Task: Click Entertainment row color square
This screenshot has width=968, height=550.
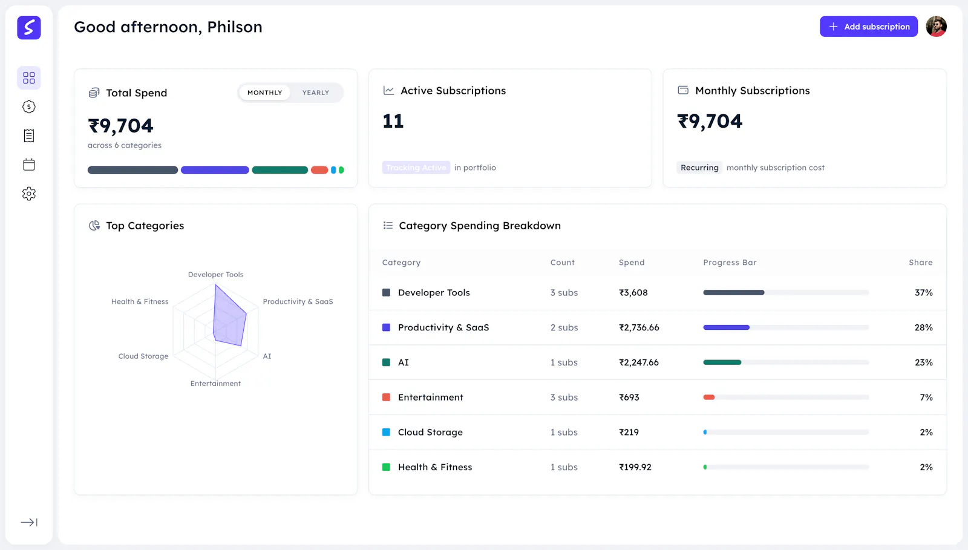Action: 386,398
